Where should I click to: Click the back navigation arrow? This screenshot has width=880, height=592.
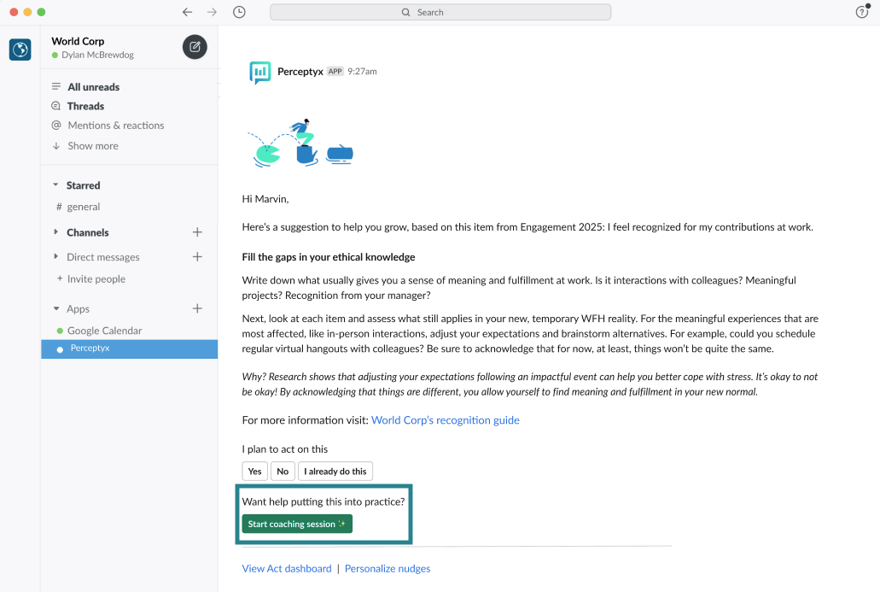pos(187,12)
